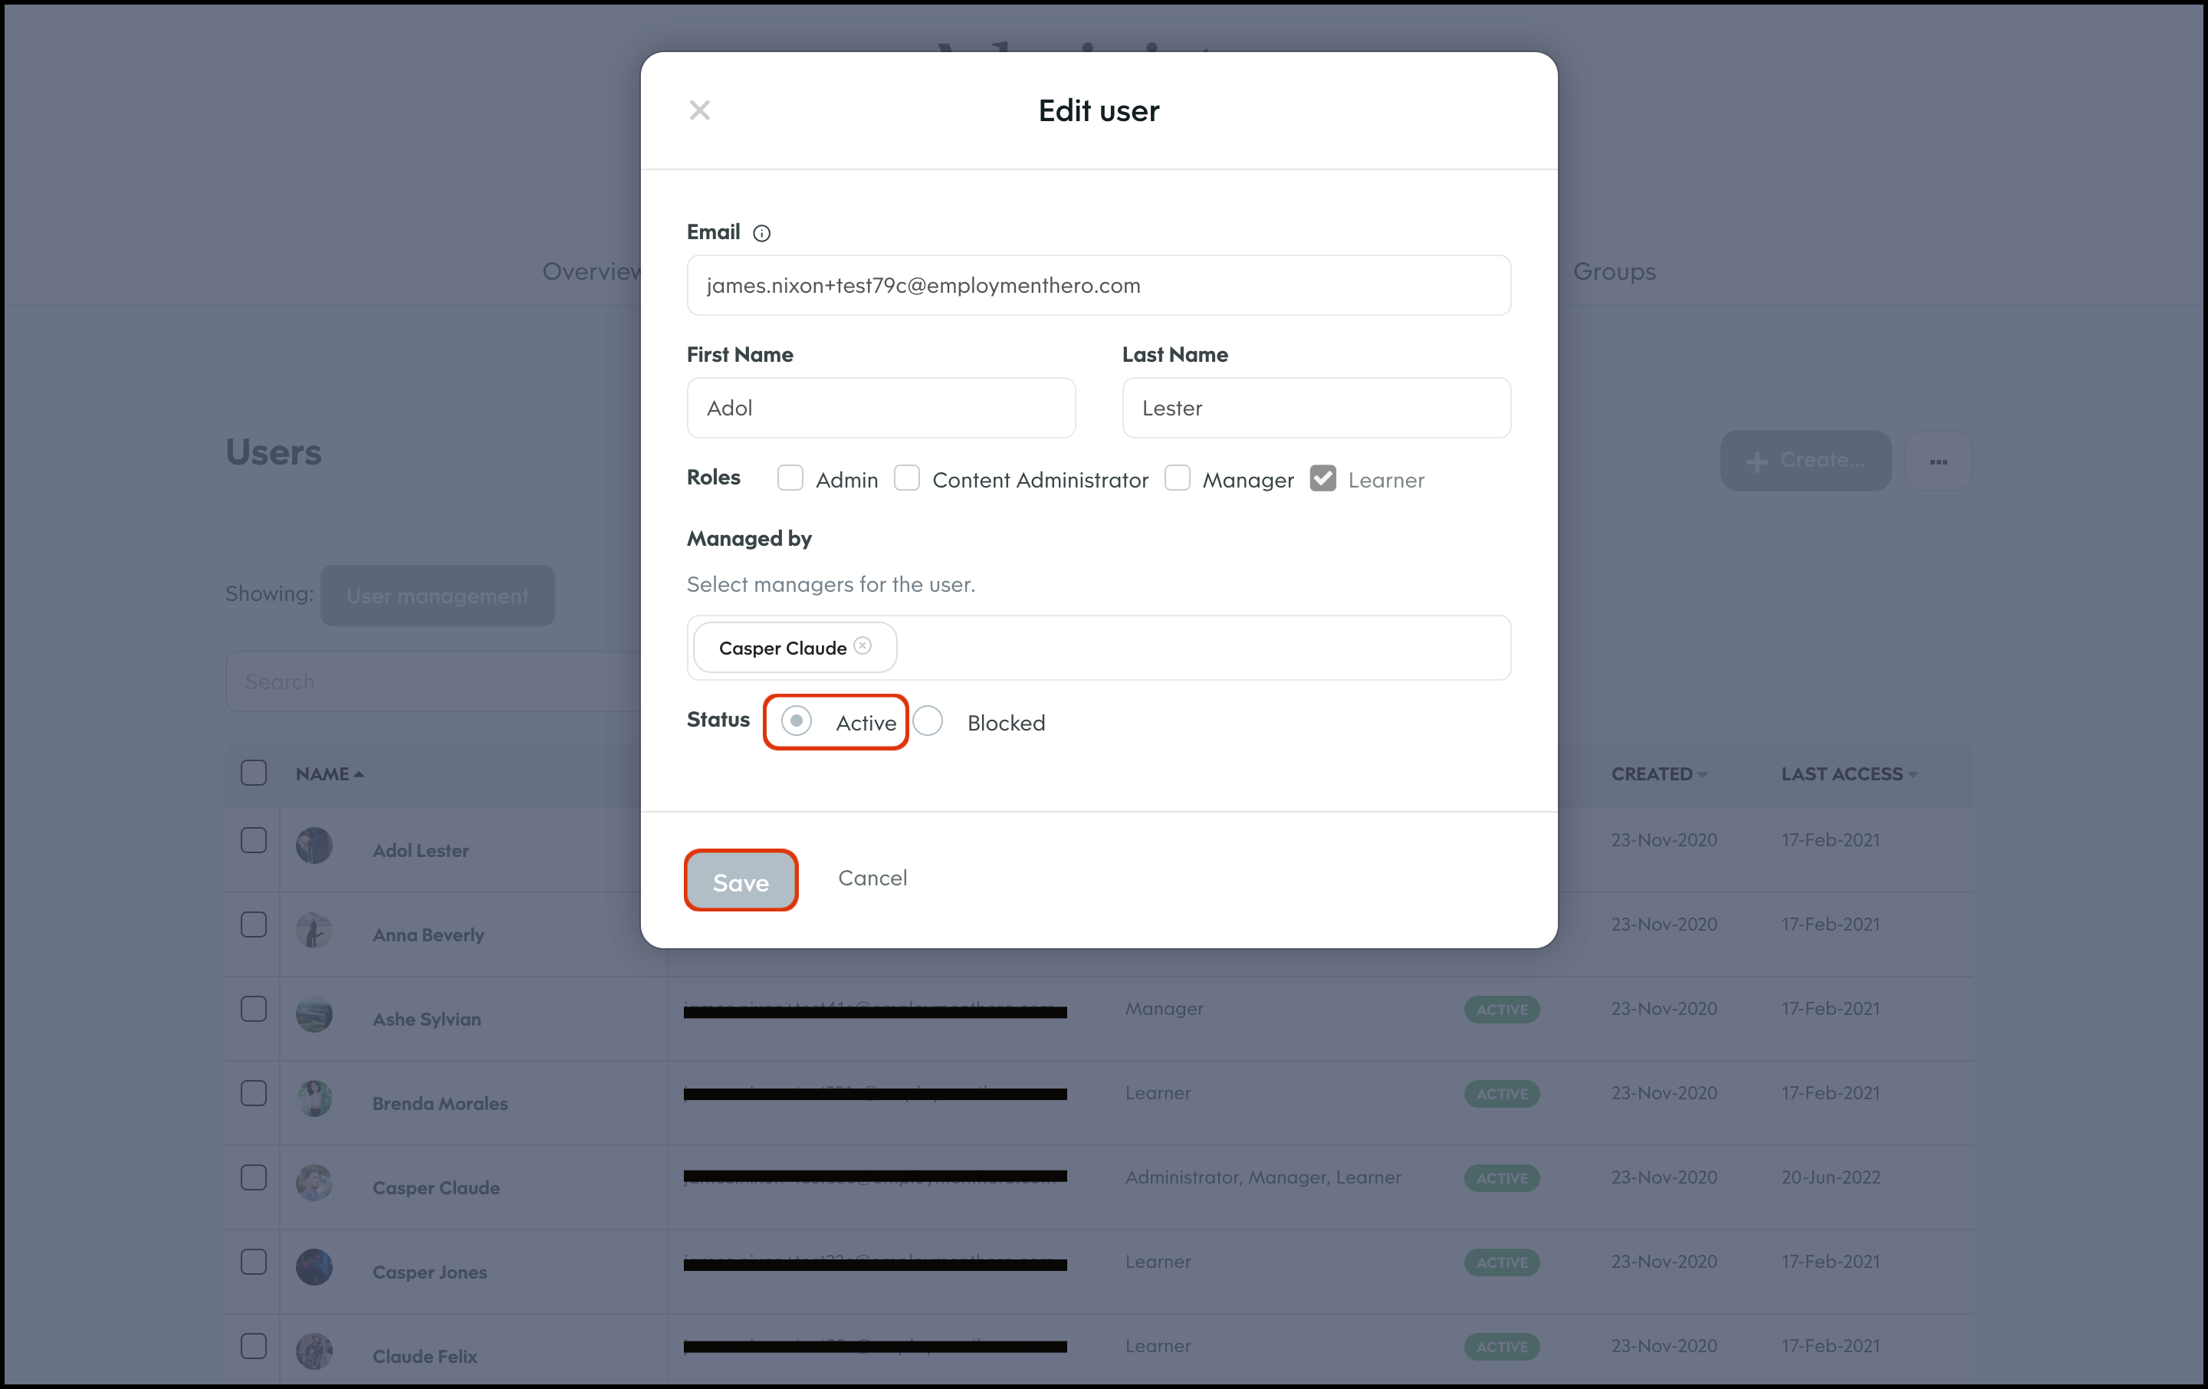Click the Save button
This screenshot has height=1389, width=2208.
click(x=741, y=881)
